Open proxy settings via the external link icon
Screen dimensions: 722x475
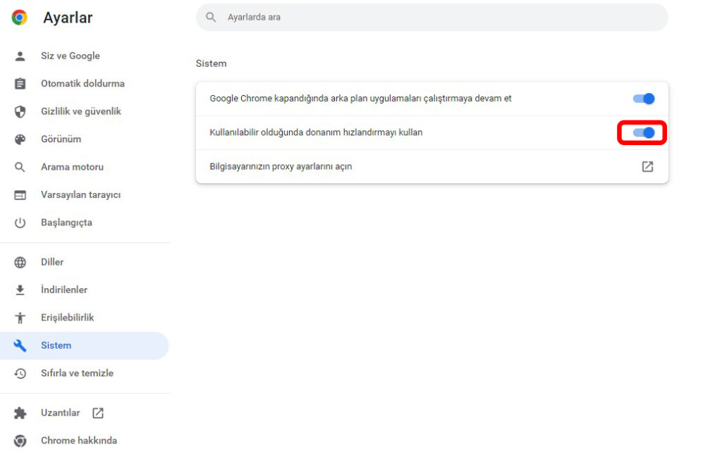[x=647, y=166]
